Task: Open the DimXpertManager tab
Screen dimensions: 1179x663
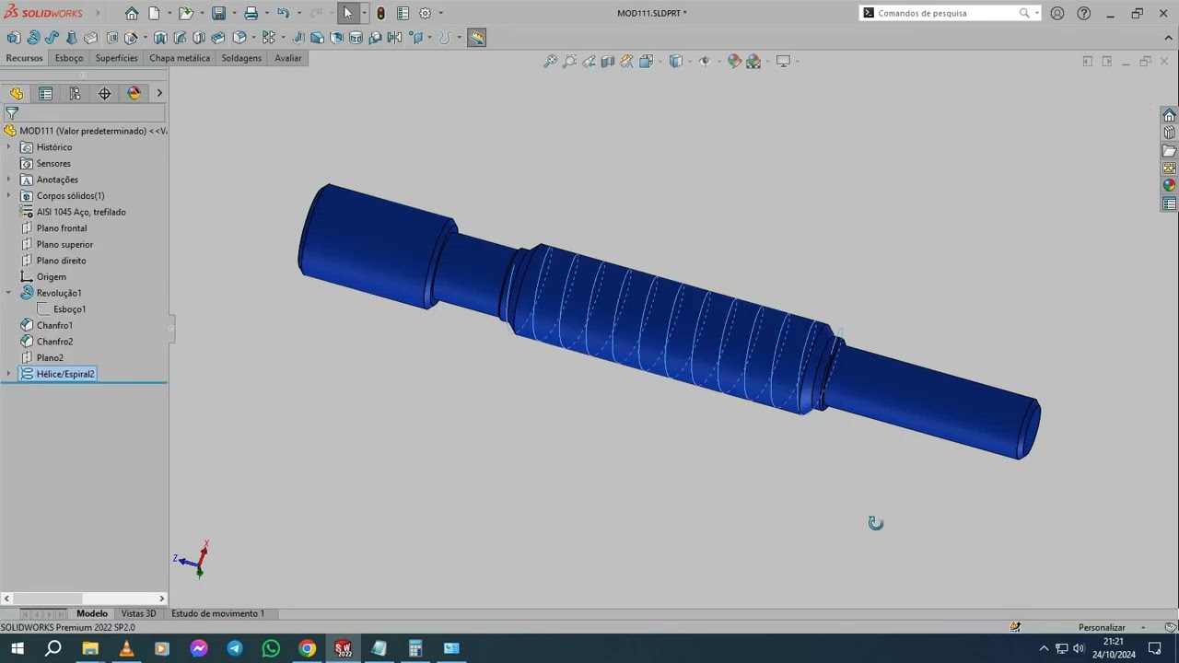Action: (104, 93)
